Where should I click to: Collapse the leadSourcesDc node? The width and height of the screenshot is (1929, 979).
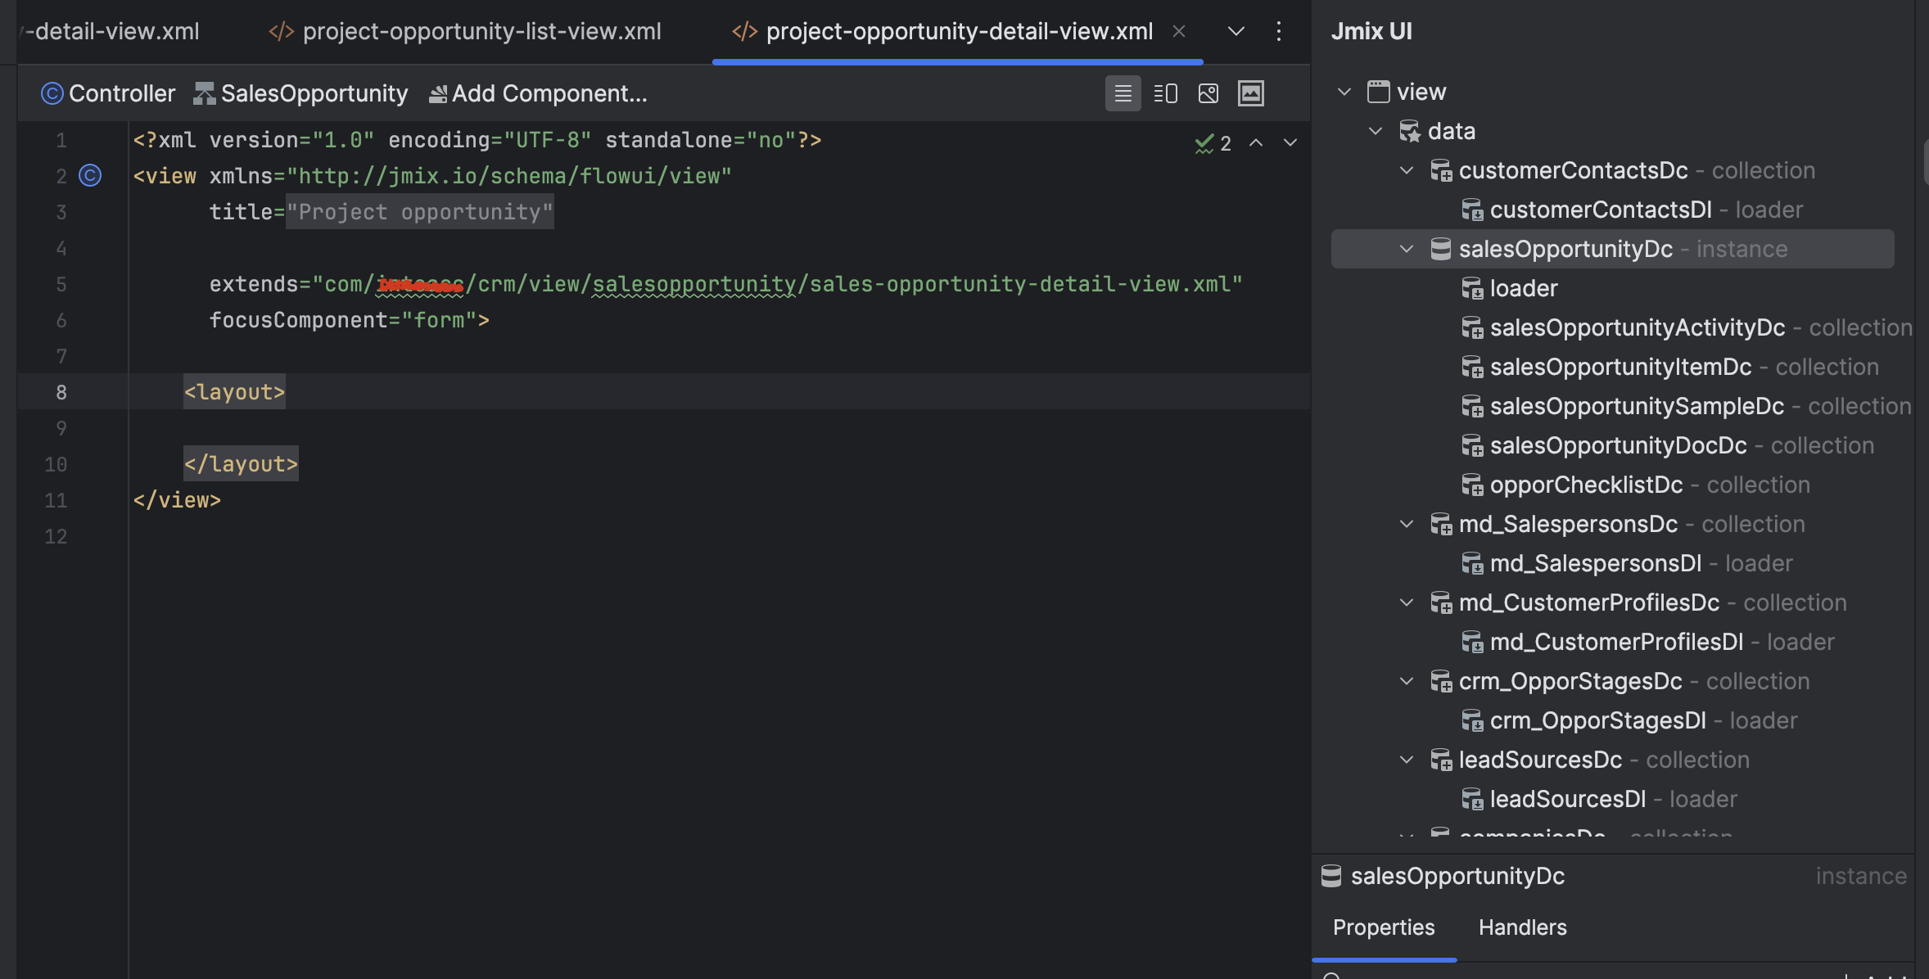click(1407, 760)
